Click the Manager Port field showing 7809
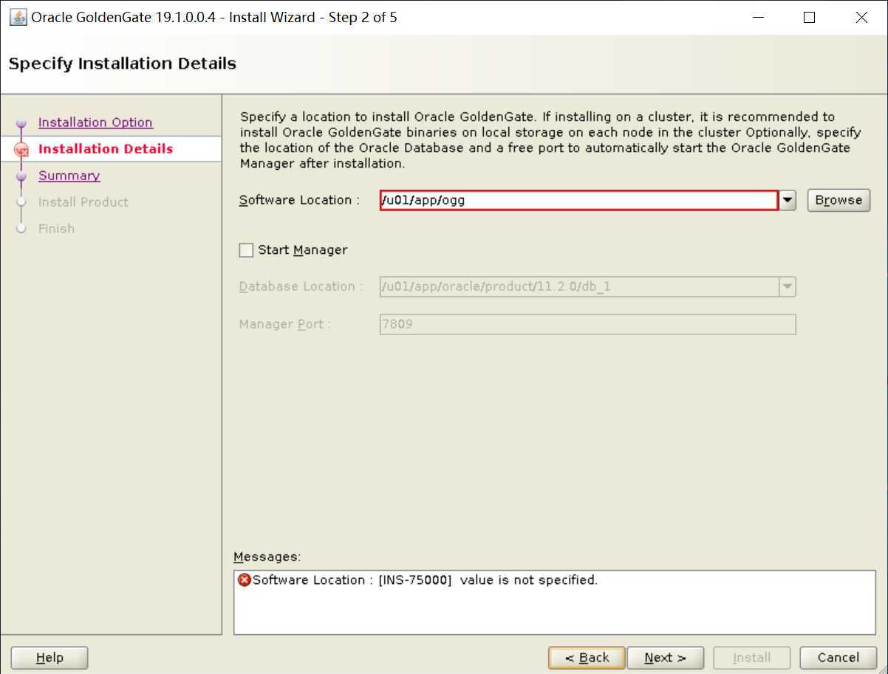 coord(587,324)
